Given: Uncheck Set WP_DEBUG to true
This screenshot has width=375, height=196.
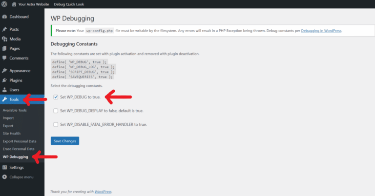Looking at the screenshot, I should (x=56, y=97).
